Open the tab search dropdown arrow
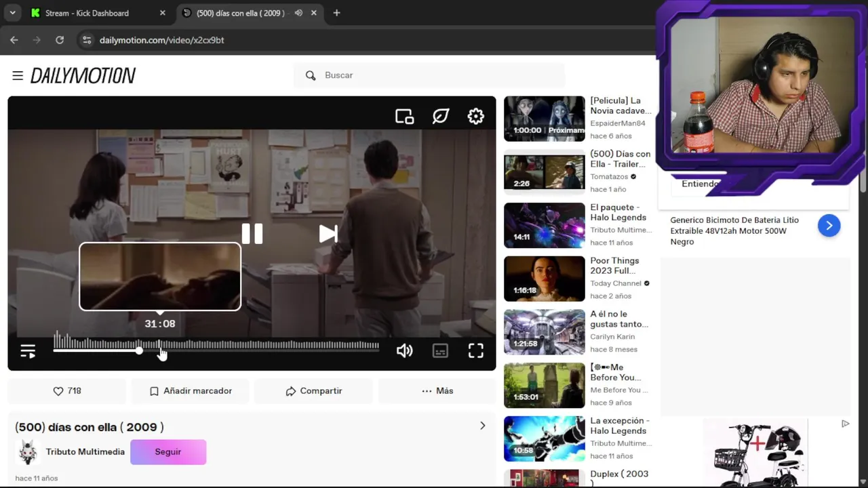The width and height of the screenshot is (868, 488). point(12,13)
